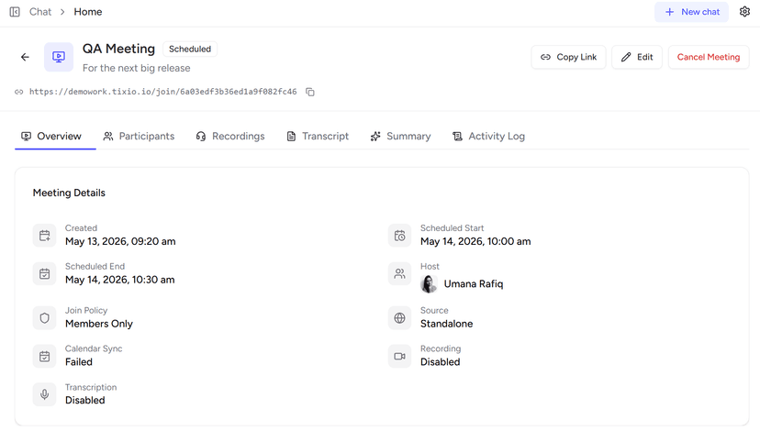Image resolution: width=760 pixels, height=431 pixels.
Task: Click the Source globe icon
Action: (400, 317)
